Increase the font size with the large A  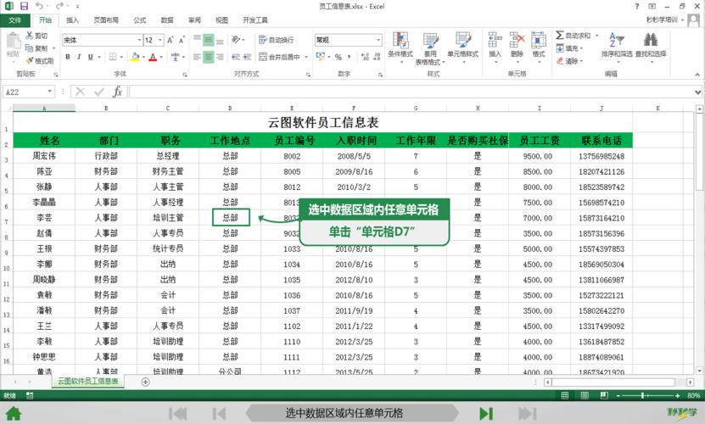click(x=171, y=40)
